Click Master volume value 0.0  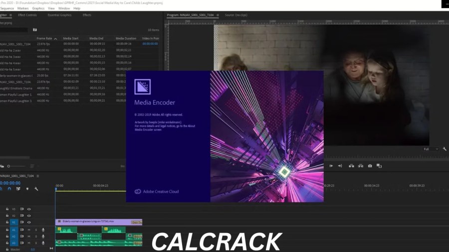point(32,250)
